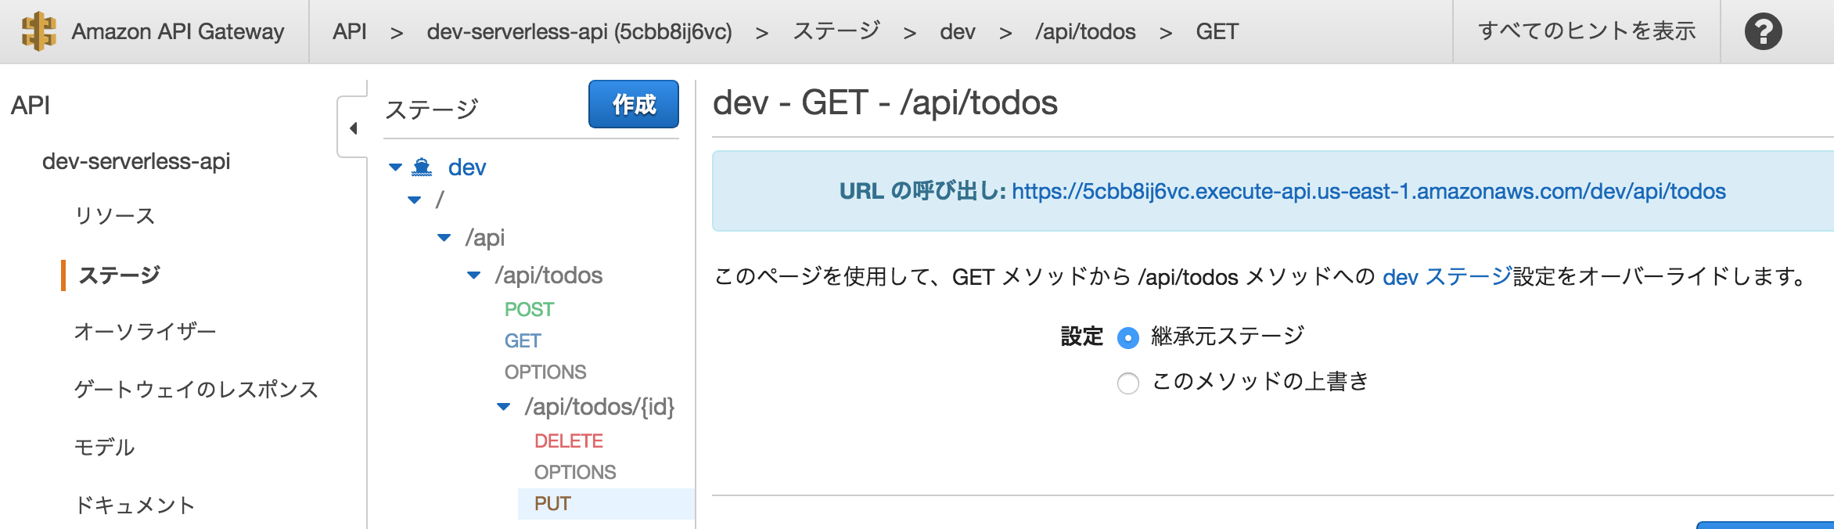Open ドキュメント in the left menu
This screenshot has width=1834, height=529.
pos(134,506)
